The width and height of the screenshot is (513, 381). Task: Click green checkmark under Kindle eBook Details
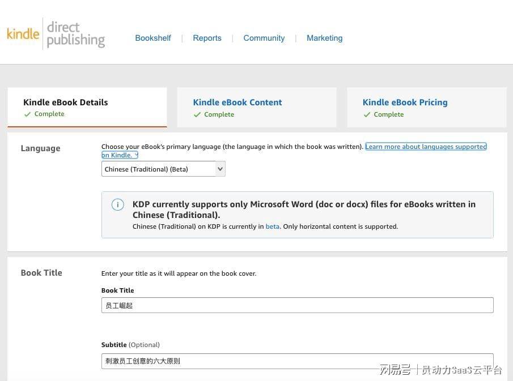pos(27,114)
